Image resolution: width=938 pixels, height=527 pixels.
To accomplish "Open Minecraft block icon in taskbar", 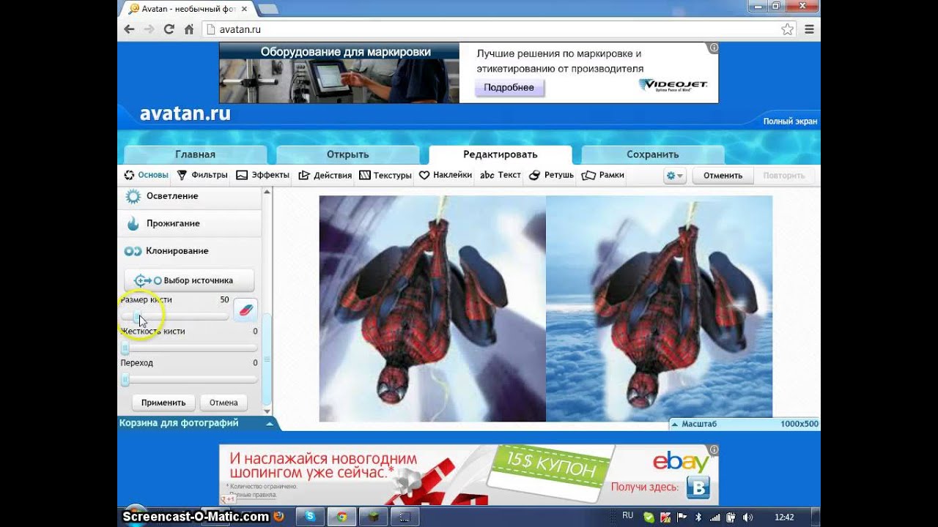I will click(x=372, y=517).
